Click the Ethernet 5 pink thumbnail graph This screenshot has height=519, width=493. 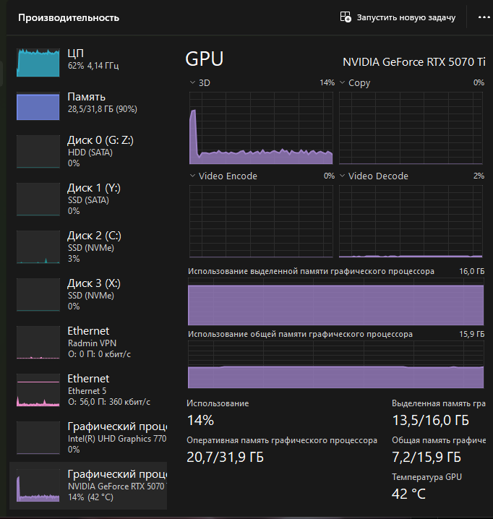(x=38, y=390)
